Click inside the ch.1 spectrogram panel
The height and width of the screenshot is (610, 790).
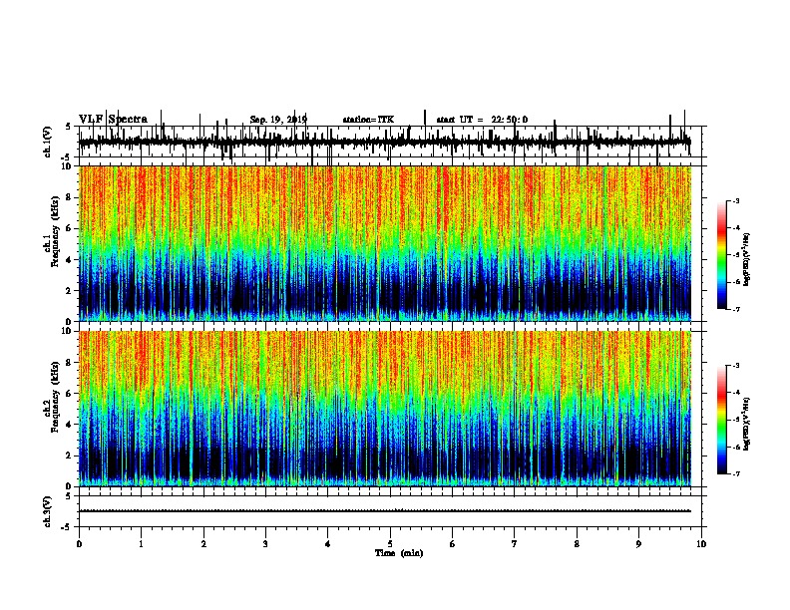[x=385, y=243]
